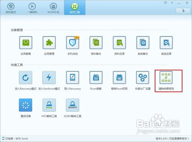Switch to the ROM市场 tab
192x142 pixels.
click(53, 8)
